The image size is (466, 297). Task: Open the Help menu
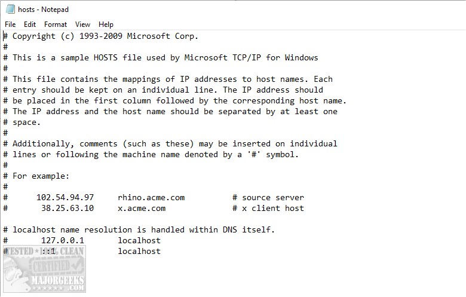(x=106, y=25)
